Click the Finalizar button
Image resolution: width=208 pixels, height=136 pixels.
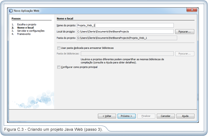coord(146,116)
